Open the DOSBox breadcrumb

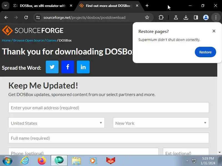65,40
